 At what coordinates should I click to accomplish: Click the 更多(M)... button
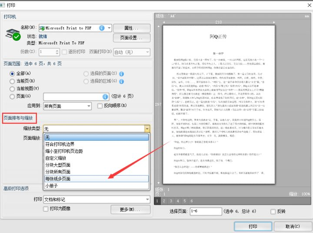point(130,209)
